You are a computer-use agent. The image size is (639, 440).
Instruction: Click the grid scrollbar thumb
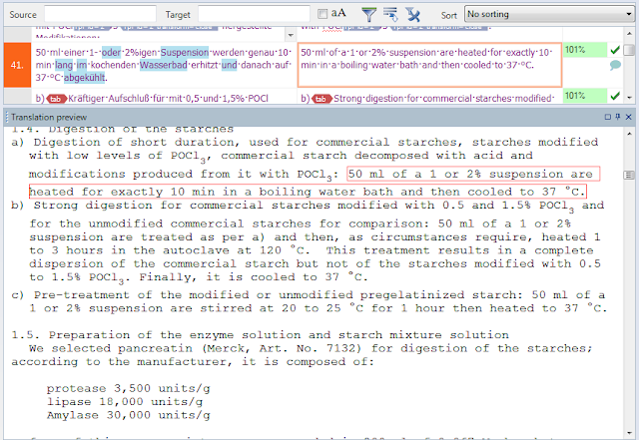tap(629, 50)
